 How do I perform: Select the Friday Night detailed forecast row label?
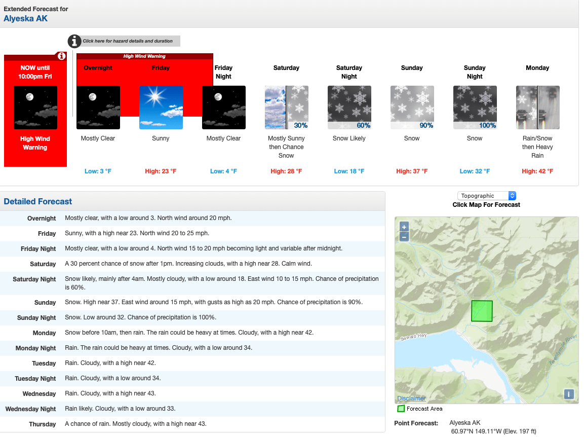[x=38, y=249]
